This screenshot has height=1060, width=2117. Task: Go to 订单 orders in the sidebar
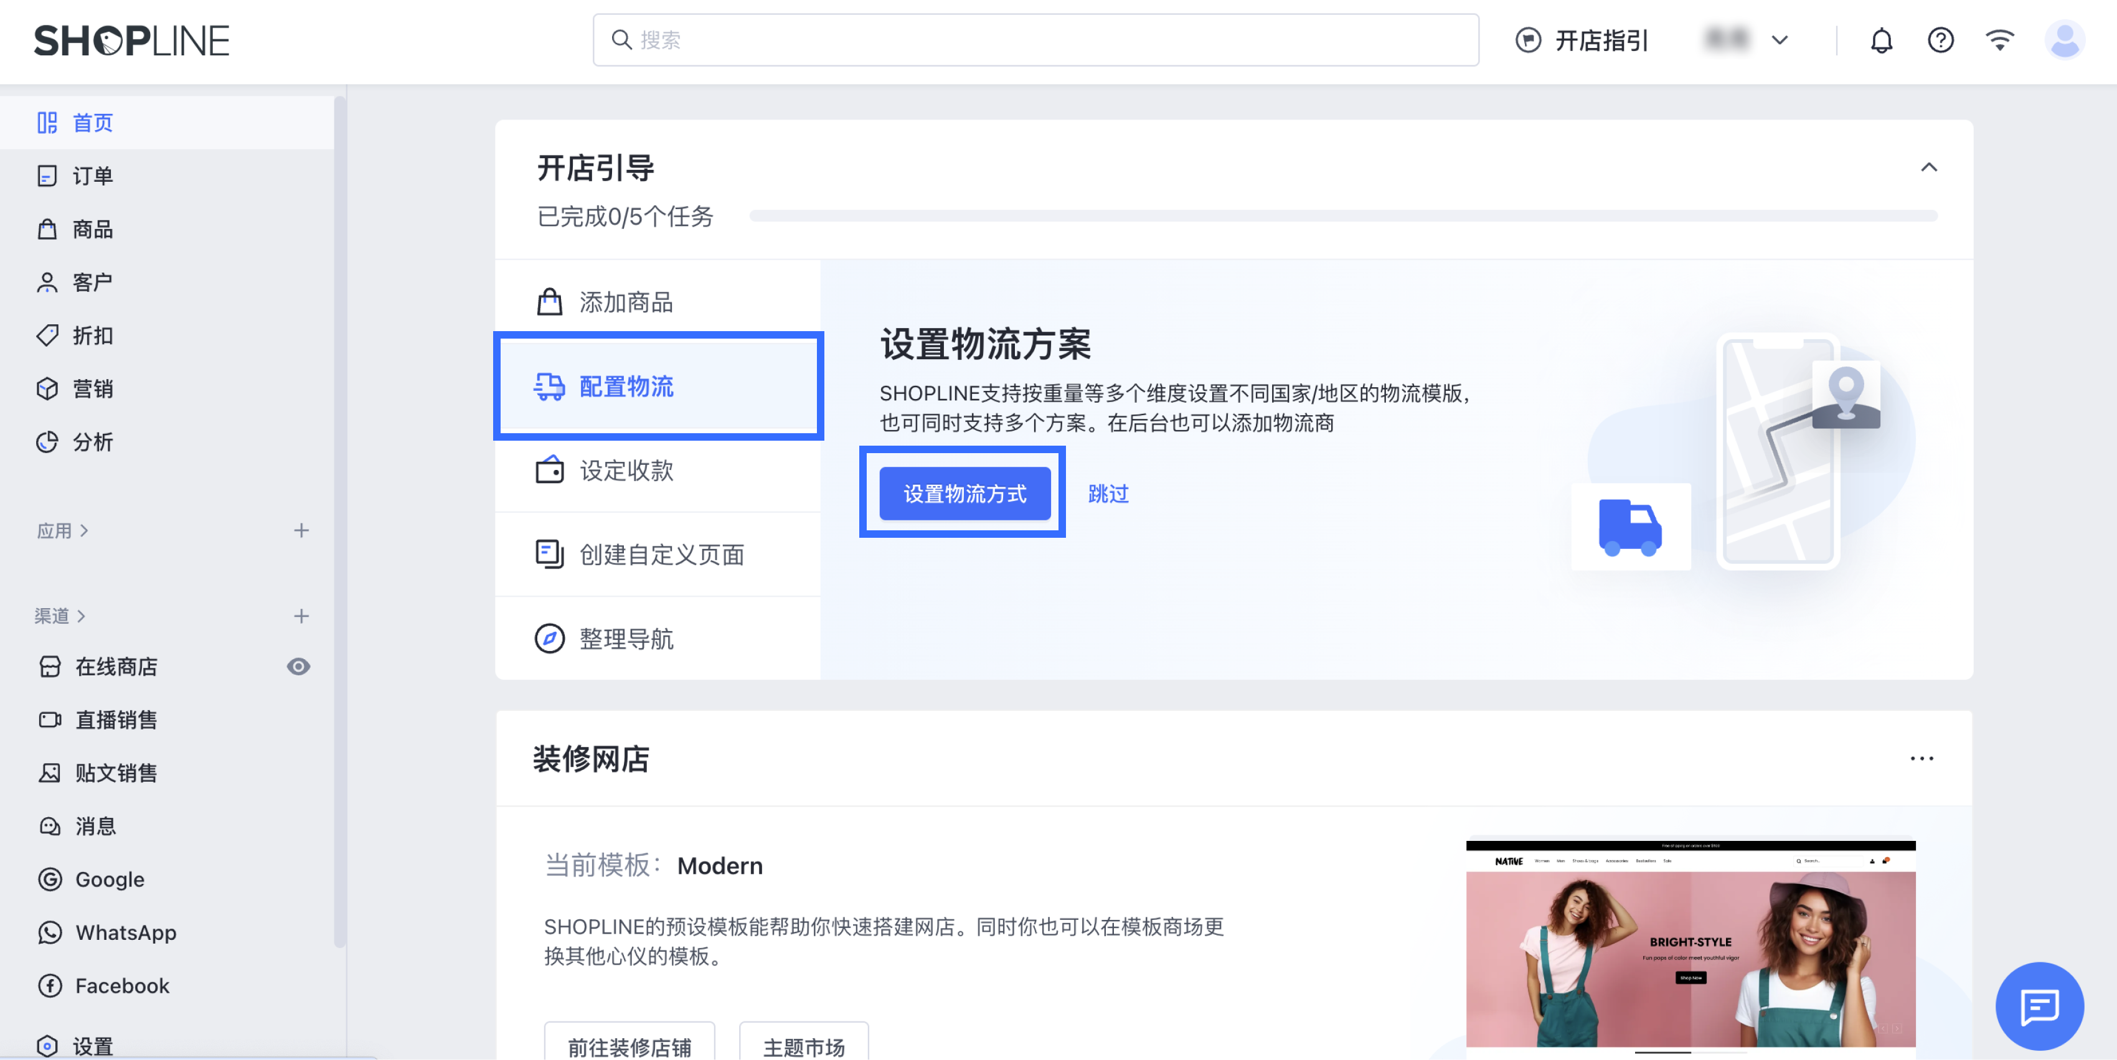(92, 176)
